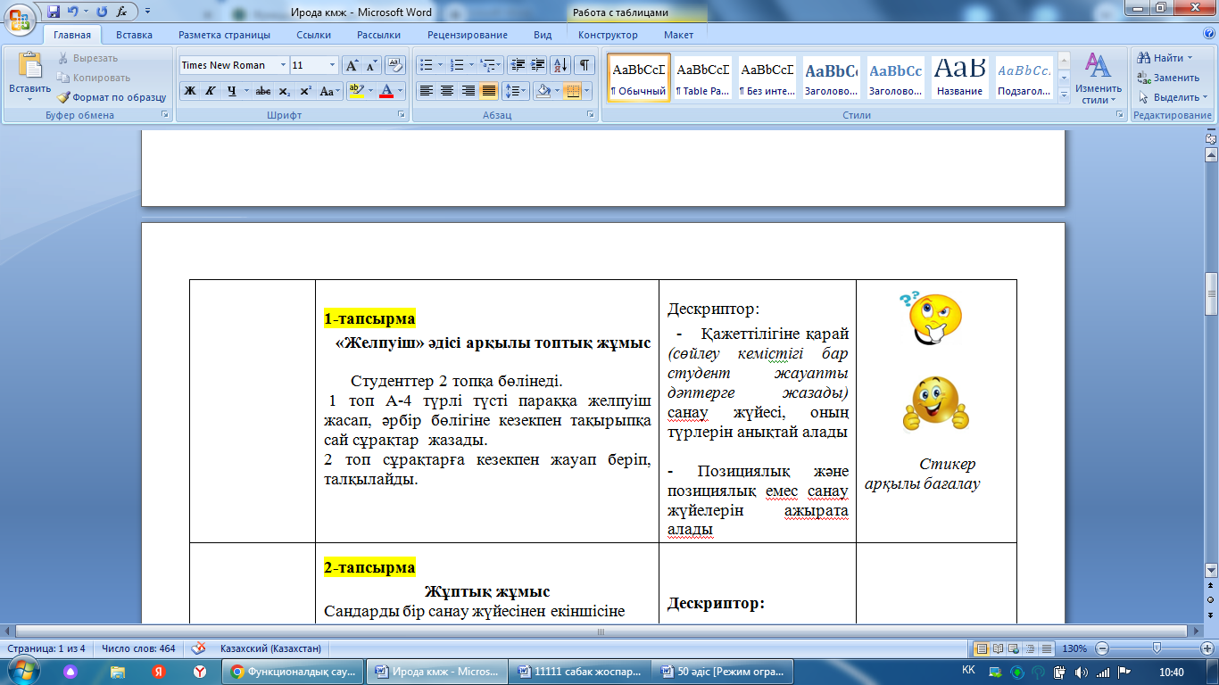Toggle Bold formatting
Image resolution: width=1219 pixels, height=685 pixels.
click(x=189, y=91)
